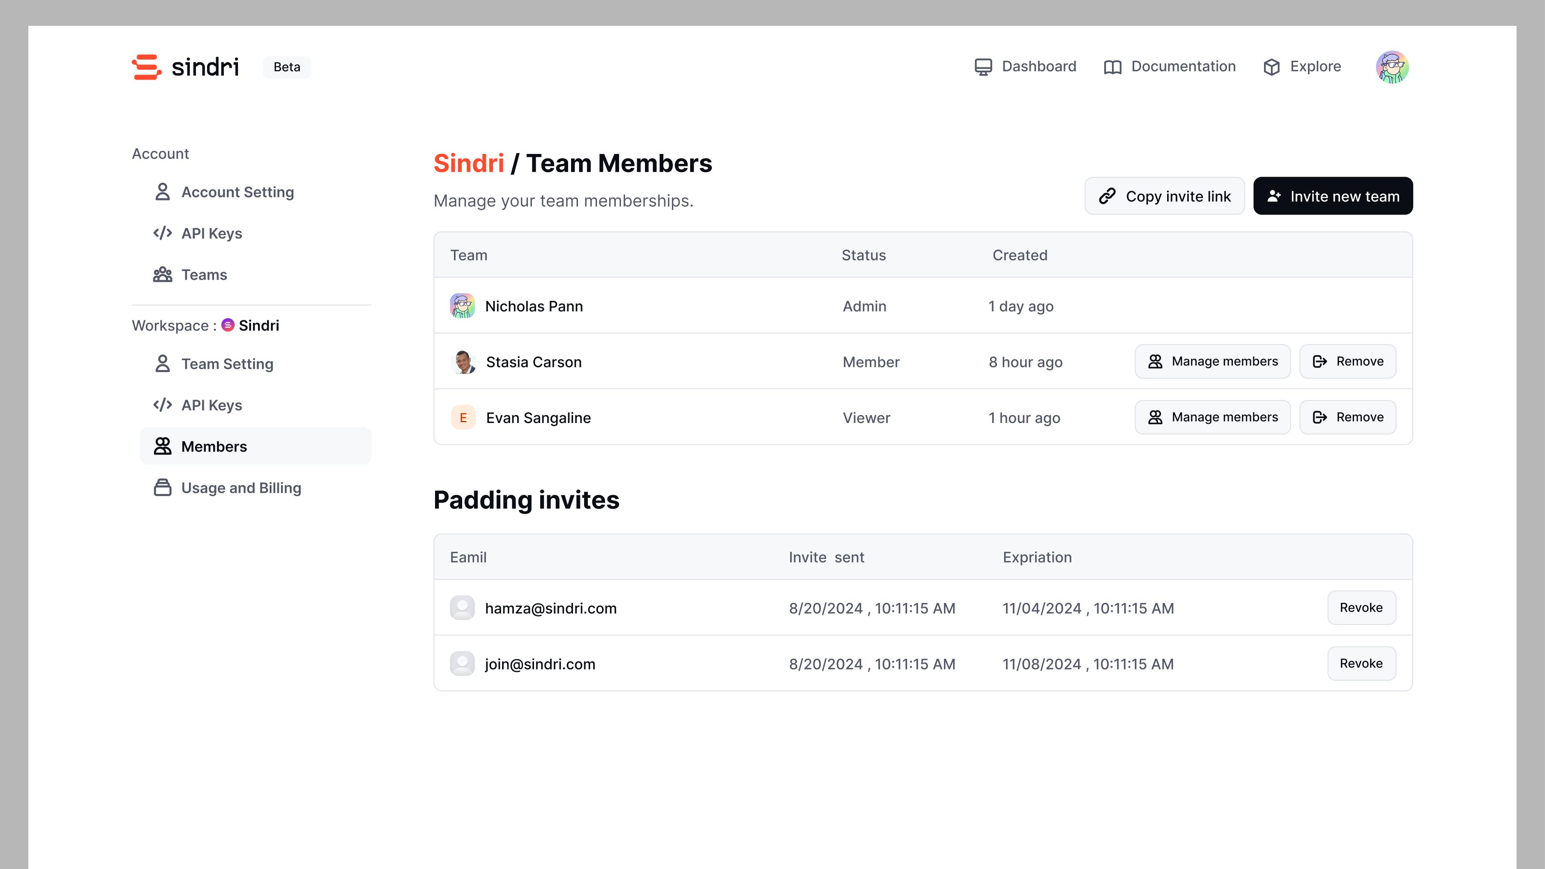Open the user profile avatar menu
This screenshot has height=869, width=1545.
click(1391, 67)
